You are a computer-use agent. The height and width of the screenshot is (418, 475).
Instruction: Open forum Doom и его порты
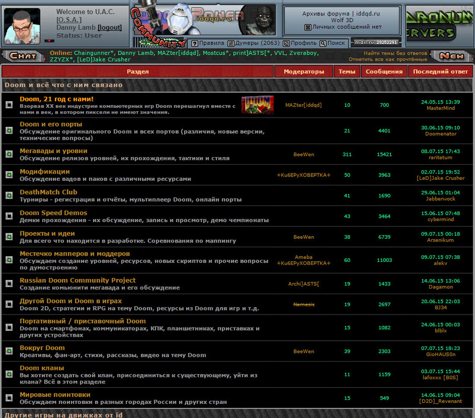[x=51, y=124]
